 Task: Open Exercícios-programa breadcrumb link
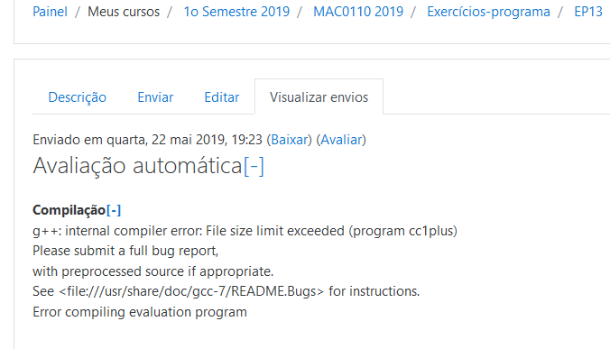click(488, 12)
